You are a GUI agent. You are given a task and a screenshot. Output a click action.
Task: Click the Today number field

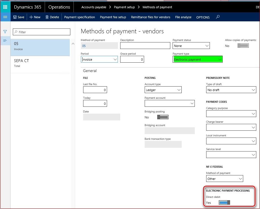click(95, 103)
